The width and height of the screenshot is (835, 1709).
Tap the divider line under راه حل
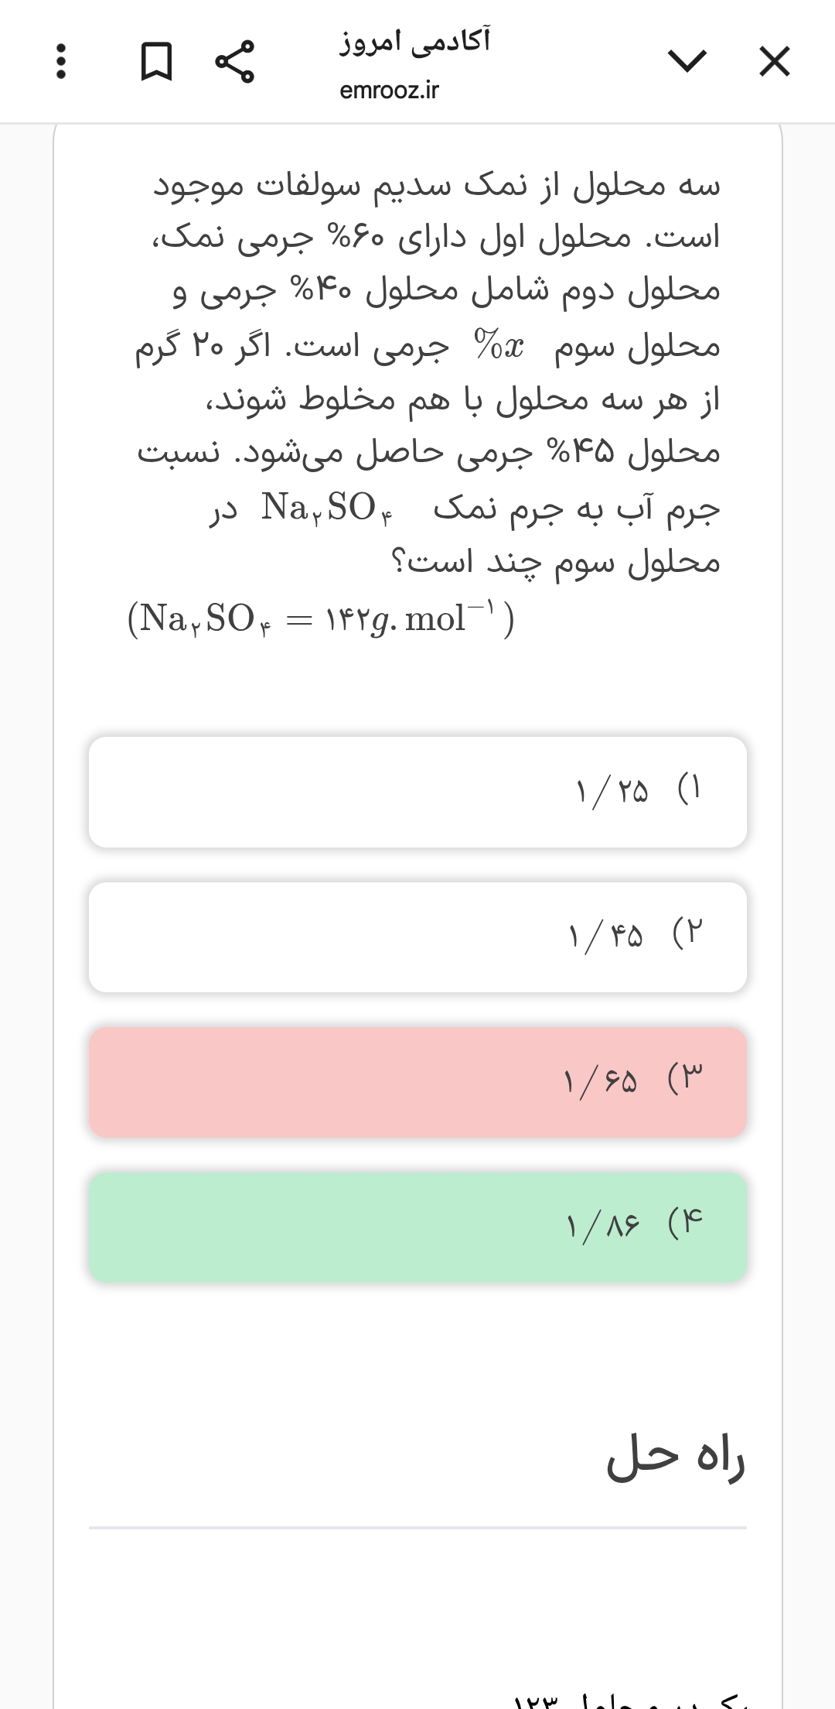tap(417, 1528)
